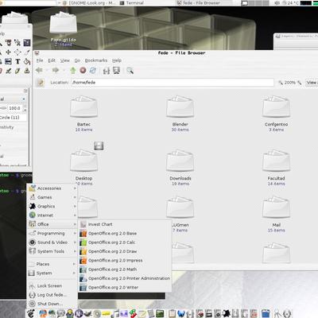Go up to parent folder
This screenshot has height=318, width=318.
(x=73, y=71)
